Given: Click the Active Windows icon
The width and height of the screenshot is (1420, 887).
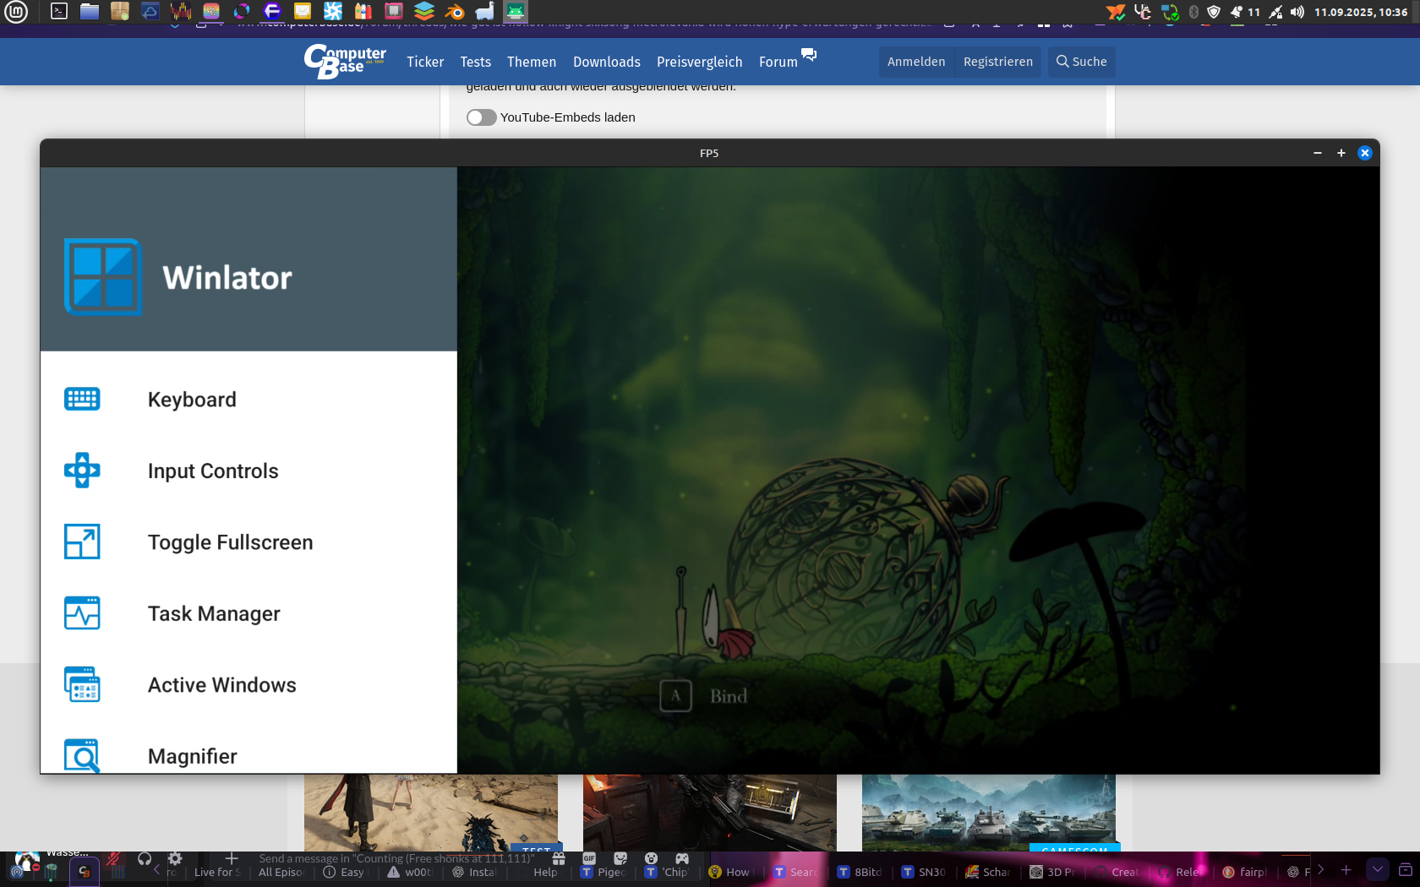Looking at the screenshot, I should pos(82,684).
